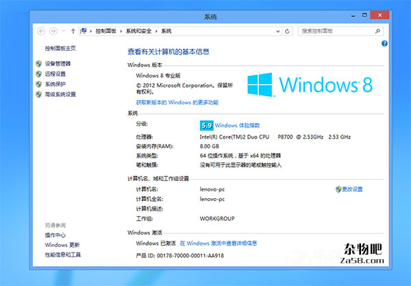Click the Windows 8 logo image
This screenshot has width=411, height=286.
(310, 84)
